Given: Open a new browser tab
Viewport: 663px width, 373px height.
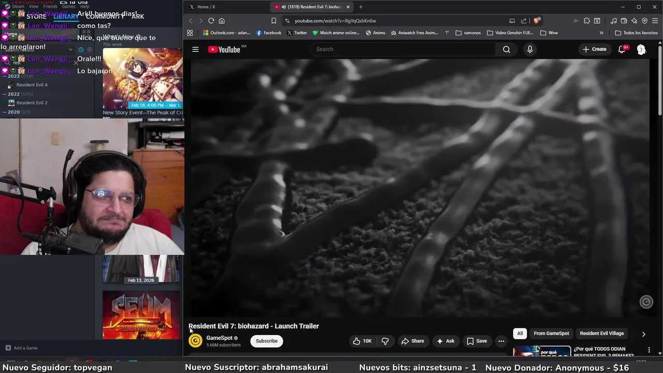Looking at the screenshot, I should (x=361, y=7).
